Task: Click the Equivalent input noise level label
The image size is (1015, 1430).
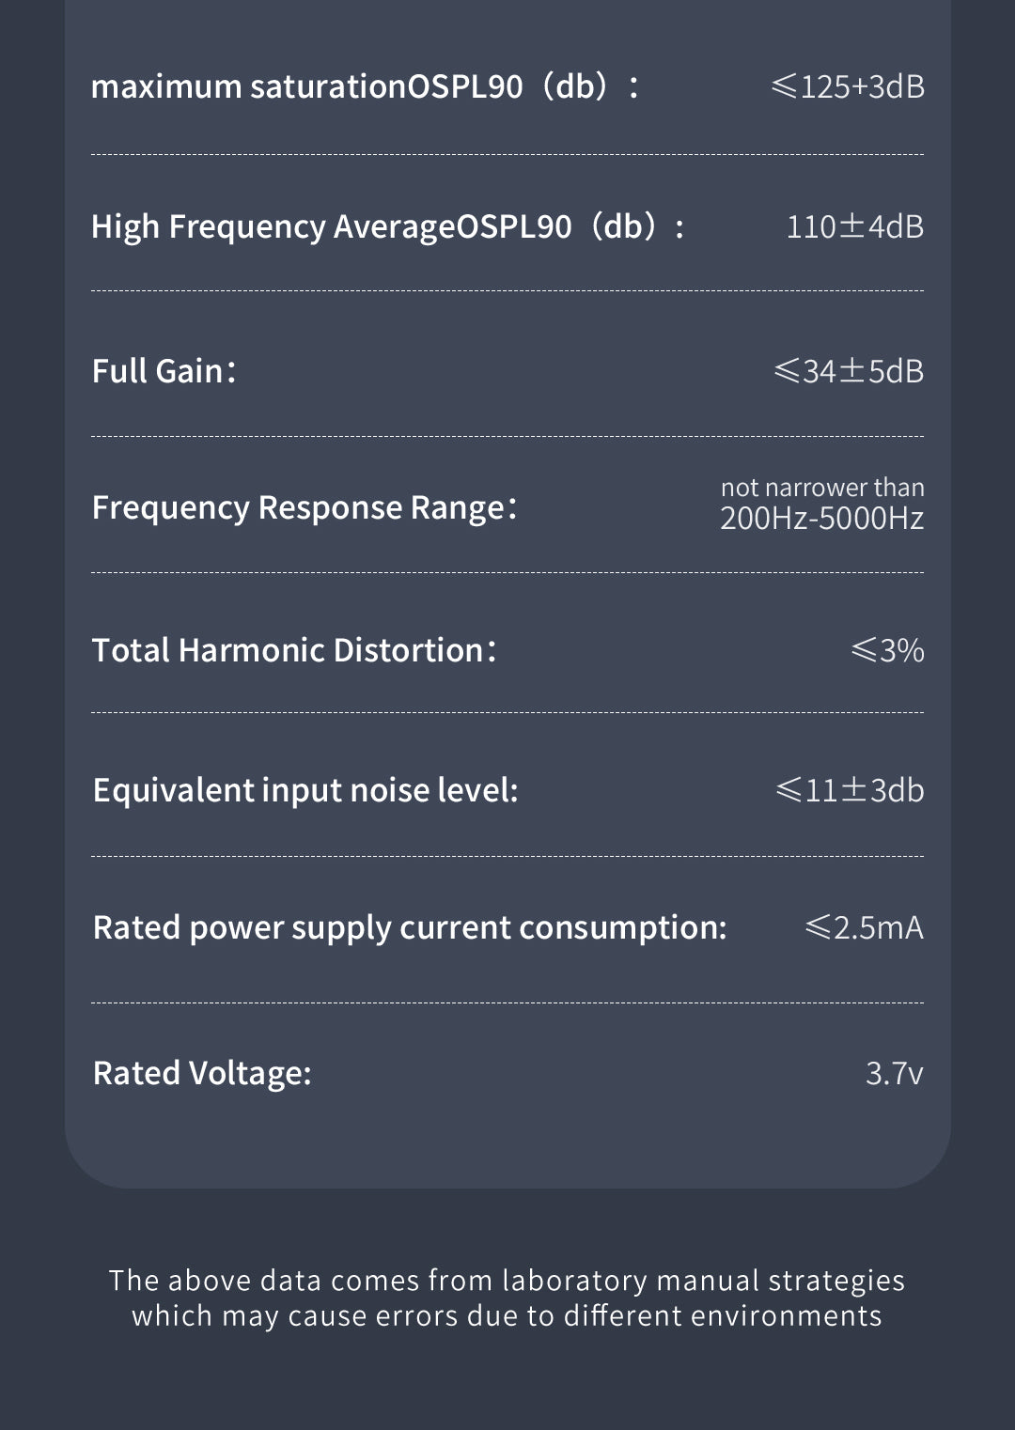Action: (x=305, y=790)
